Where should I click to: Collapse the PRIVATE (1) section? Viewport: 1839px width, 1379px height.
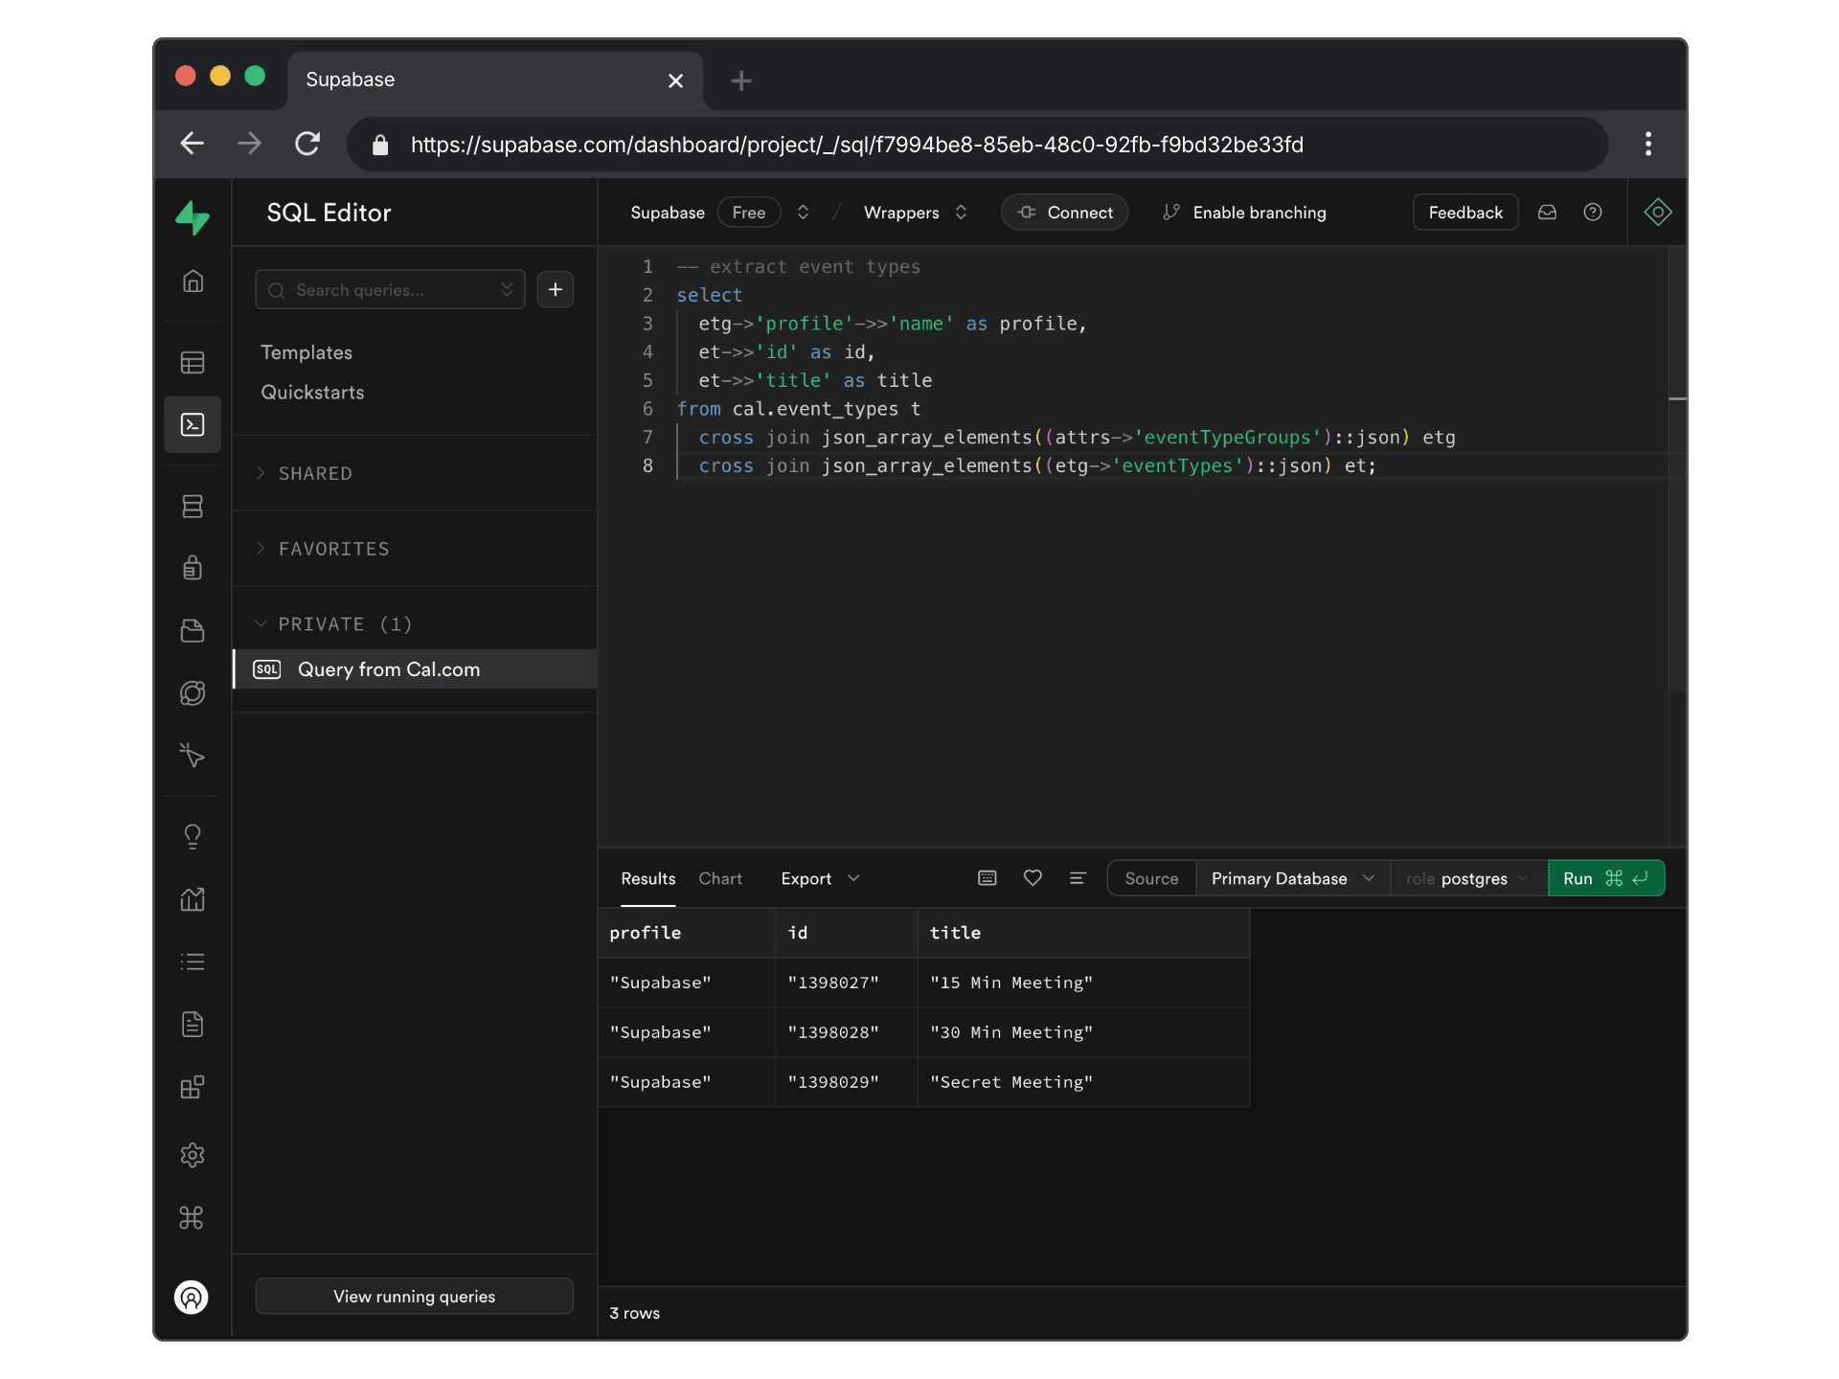333,624
